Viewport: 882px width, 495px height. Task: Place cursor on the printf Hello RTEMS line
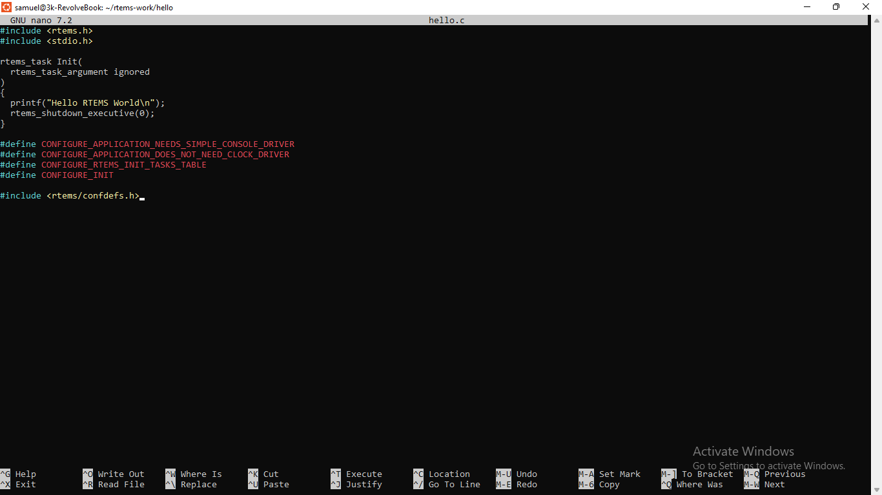pyautogui.click(x=88, y=103)
